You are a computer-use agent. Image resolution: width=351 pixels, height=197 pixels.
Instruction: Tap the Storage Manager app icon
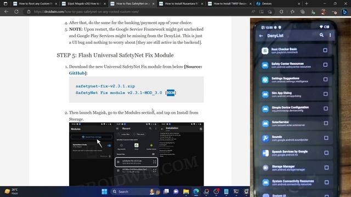coord(265,168)
